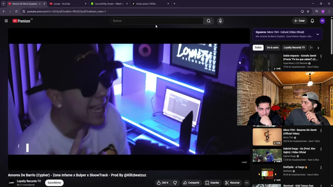Open the DrefQuila A Fuego thumbnail
333x187 pixels.
point(267,174)
